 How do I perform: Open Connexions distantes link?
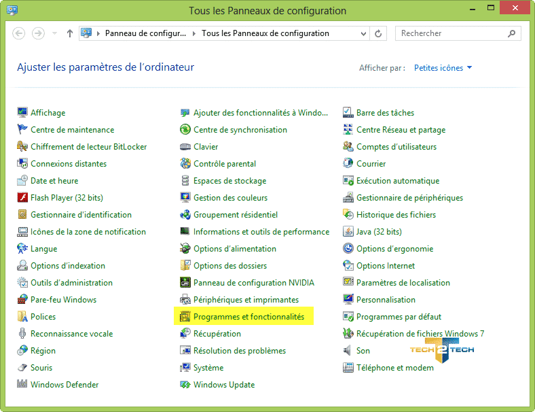[69, 164]
